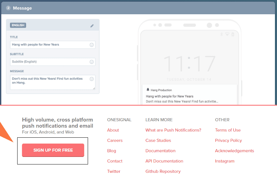Open the Contact link
277x177 pixels.
tap(115, 161)
